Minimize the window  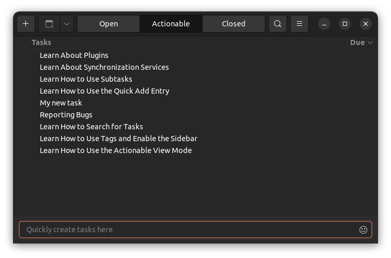[324, 24]
